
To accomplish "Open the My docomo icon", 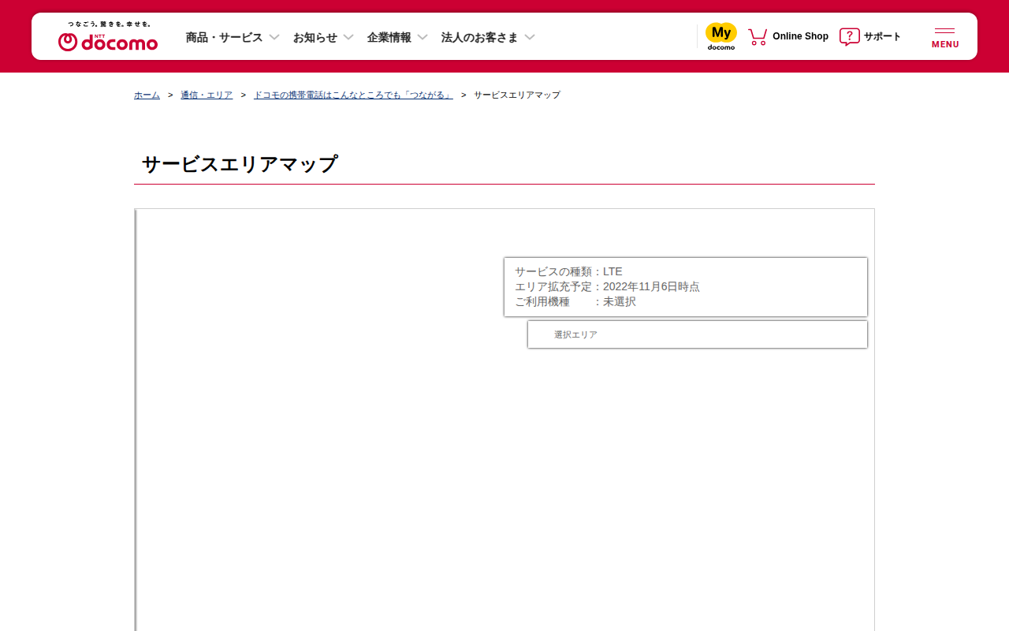I will coord(721,36).
